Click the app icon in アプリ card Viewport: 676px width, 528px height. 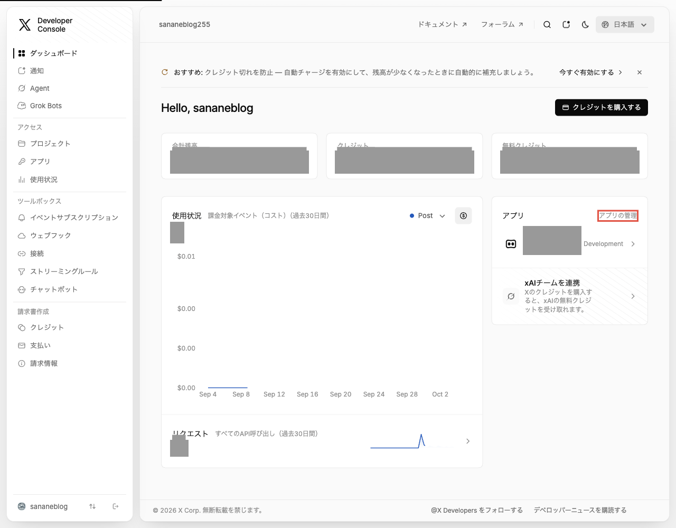tap(511, 244)
